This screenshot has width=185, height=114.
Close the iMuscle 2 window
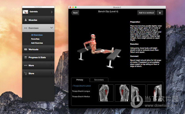[x=70, y=7]
